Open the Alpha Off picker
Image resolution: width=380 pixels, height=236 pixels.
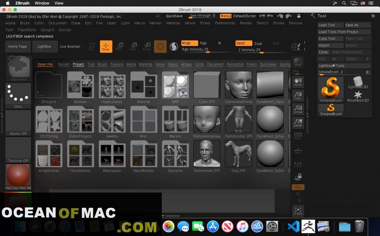pyautogui.click(x=18, y=123)
